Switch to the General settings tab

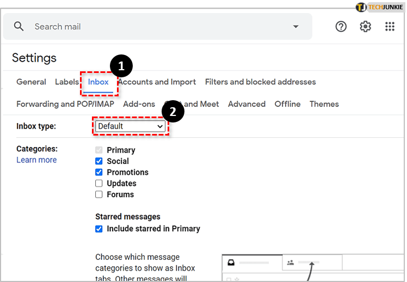[31, 82]
